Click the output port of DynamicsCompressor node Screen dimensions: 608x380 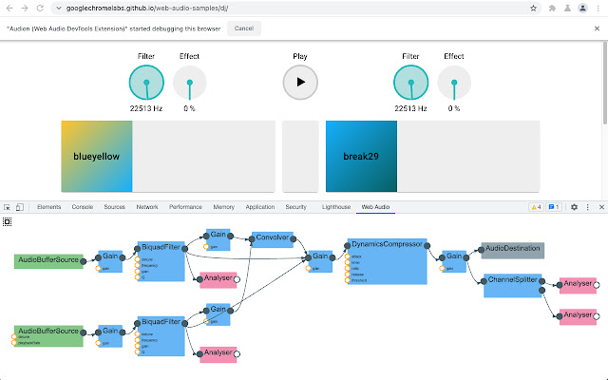point(427,245)
